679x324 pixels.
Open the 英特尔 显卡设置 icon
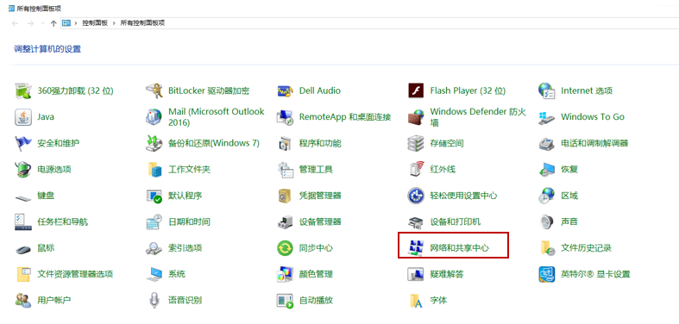tap(547, 274)
